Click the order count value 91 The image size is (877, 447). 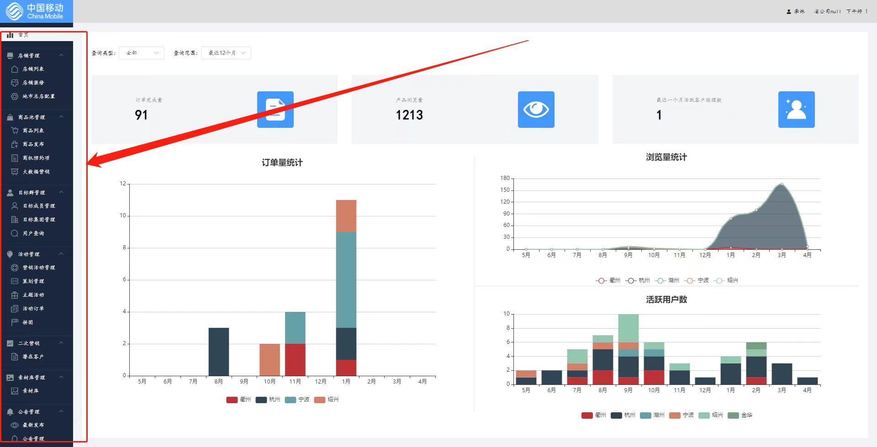(141, 115)
